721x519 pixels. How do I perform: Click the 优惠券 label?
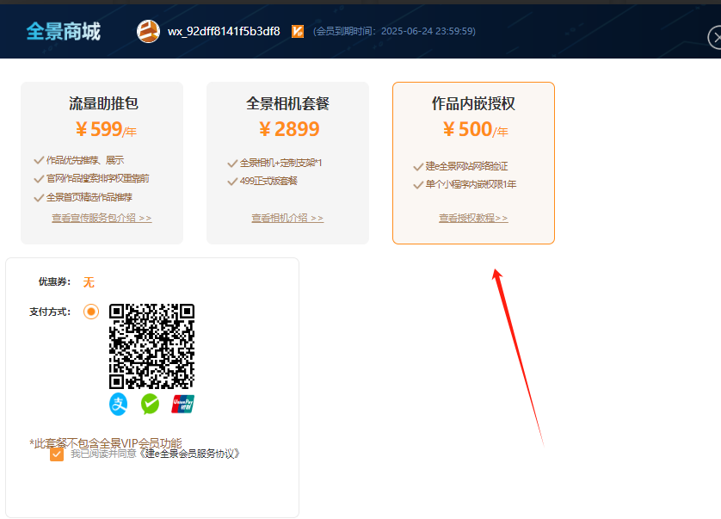54,281
